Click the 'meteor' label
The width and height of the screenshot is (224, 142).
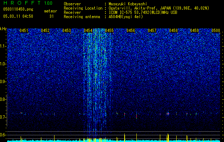coord(51,11)
